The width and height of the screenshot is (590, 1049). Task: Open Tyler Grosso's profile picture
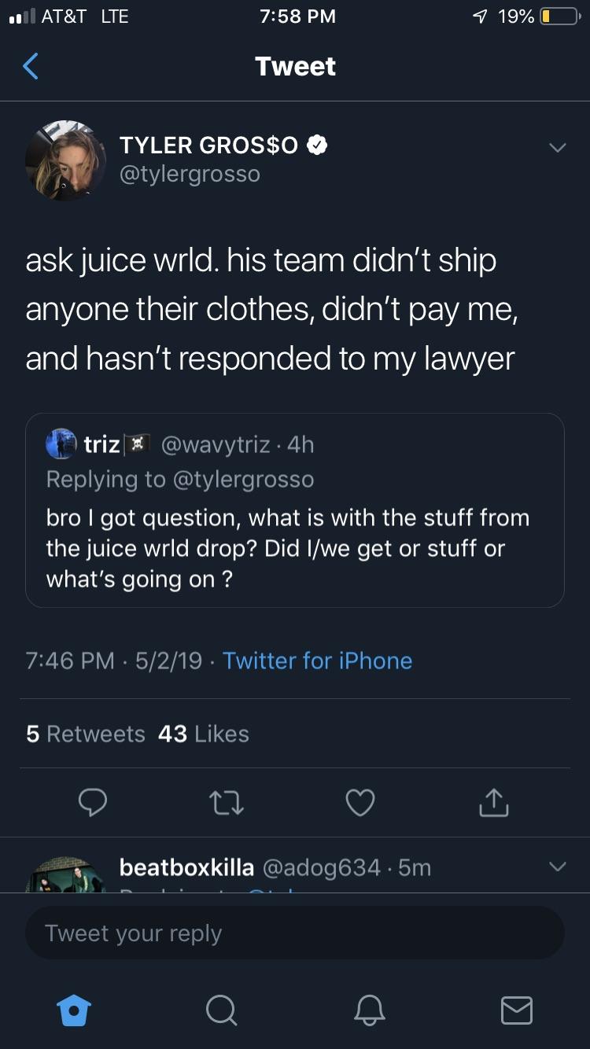tap(65, 160)
